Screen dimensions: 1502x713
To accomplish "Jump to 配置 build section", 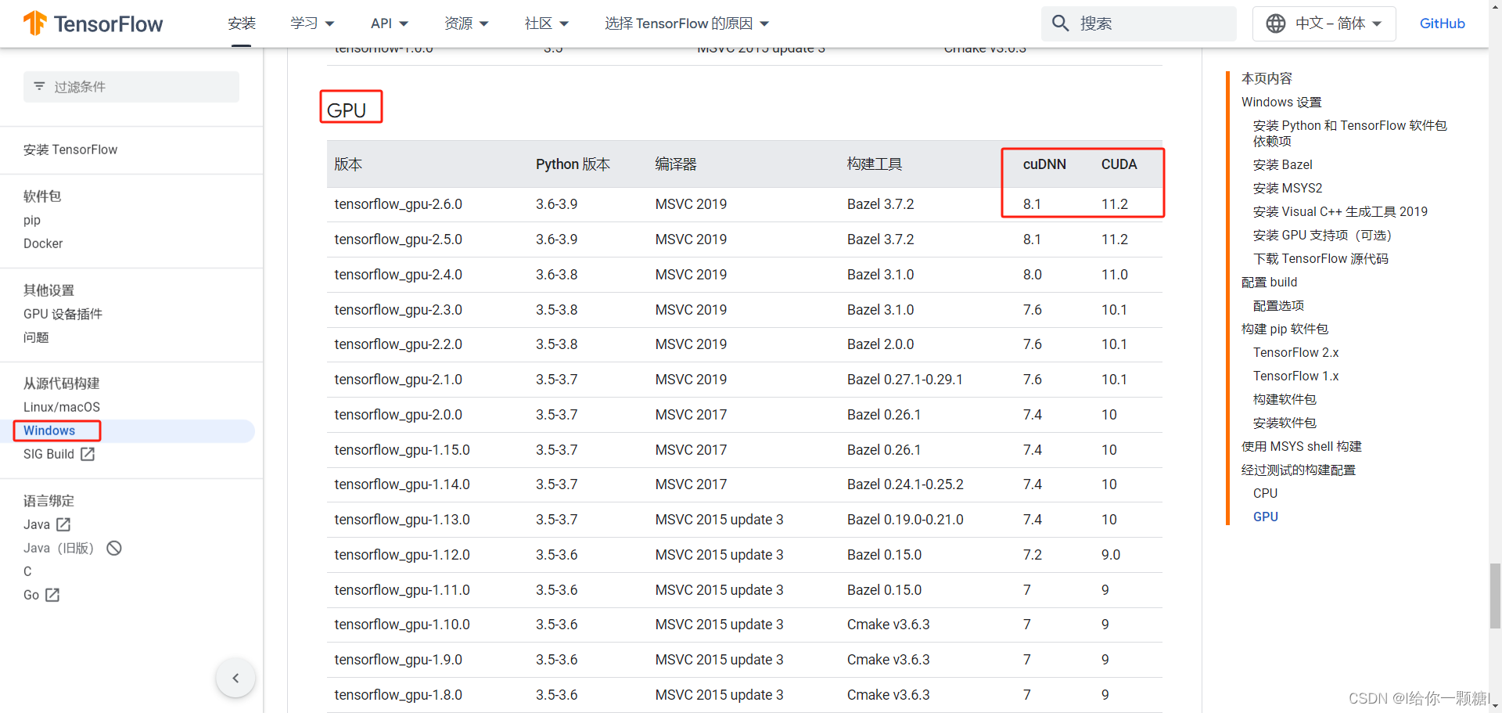I will tap(1269, 282).
